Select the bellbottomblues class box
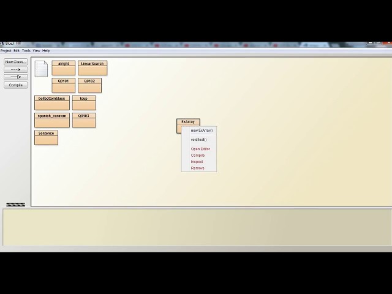This screenshot has height=294, width=392. (x=52, y=102)
